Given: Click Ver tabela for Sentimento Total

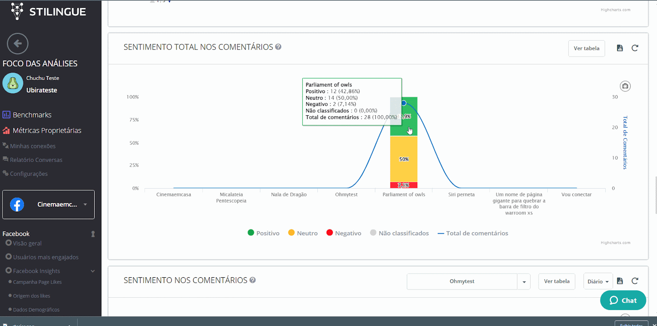Looking at the screenshot, I should pyautogui.click(x=586, y=48).
